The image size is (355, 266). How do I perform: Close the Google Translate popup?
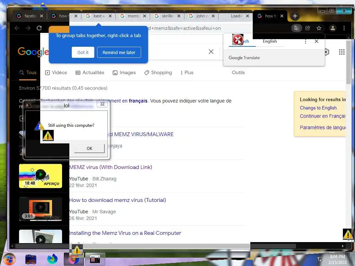(317, 41)
